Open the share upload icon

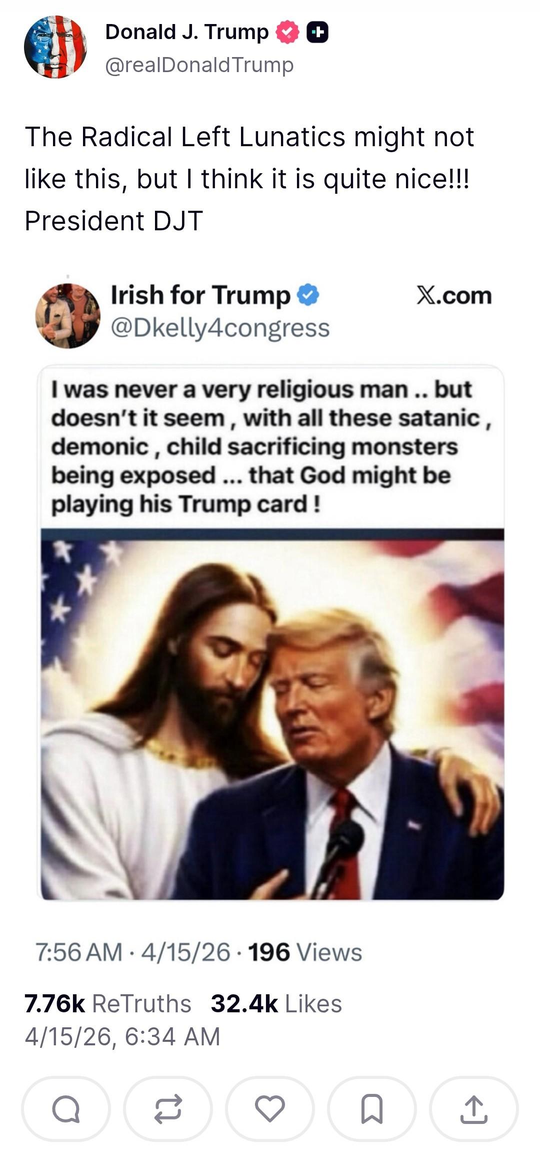tap(474, 1109)
